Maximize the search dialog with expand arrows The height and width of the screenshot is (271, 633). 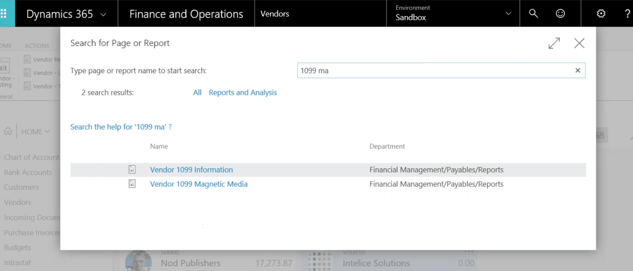click(x=554, y=43)
